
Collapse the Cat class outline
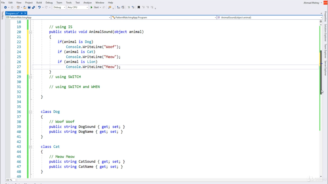[x=30, y=147]
